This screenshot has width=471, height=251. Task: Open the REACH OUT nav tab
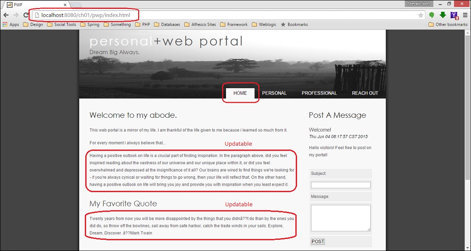tap(365, 93)
